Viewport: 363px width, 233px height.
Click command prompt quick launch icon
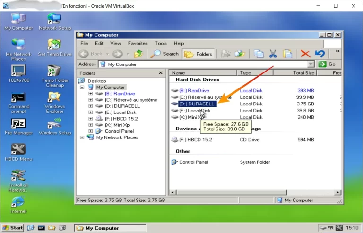(x=41, y=228)
